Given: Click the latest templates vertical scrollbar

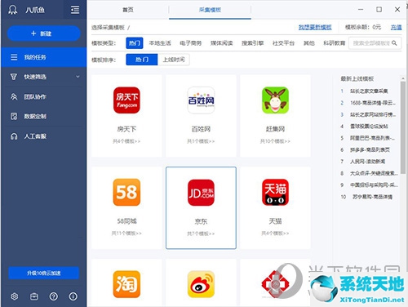Looking at the screenshot, I should tap(403, 127).
